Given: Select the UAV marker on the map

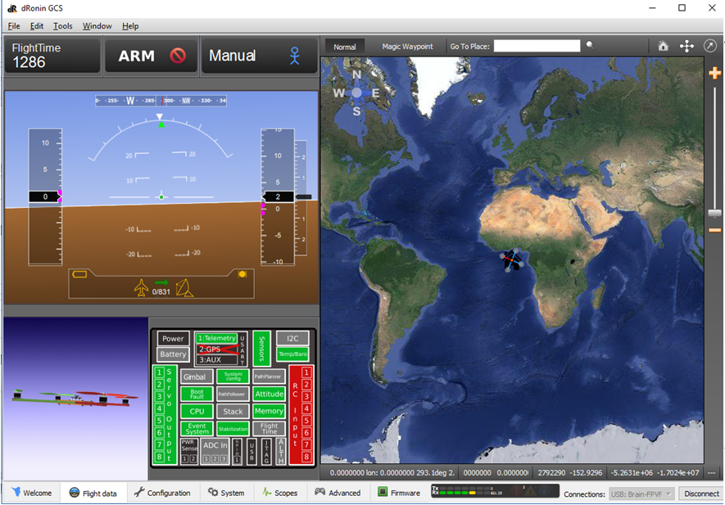Looking at the screenshot, I should (x=512, y=260).
